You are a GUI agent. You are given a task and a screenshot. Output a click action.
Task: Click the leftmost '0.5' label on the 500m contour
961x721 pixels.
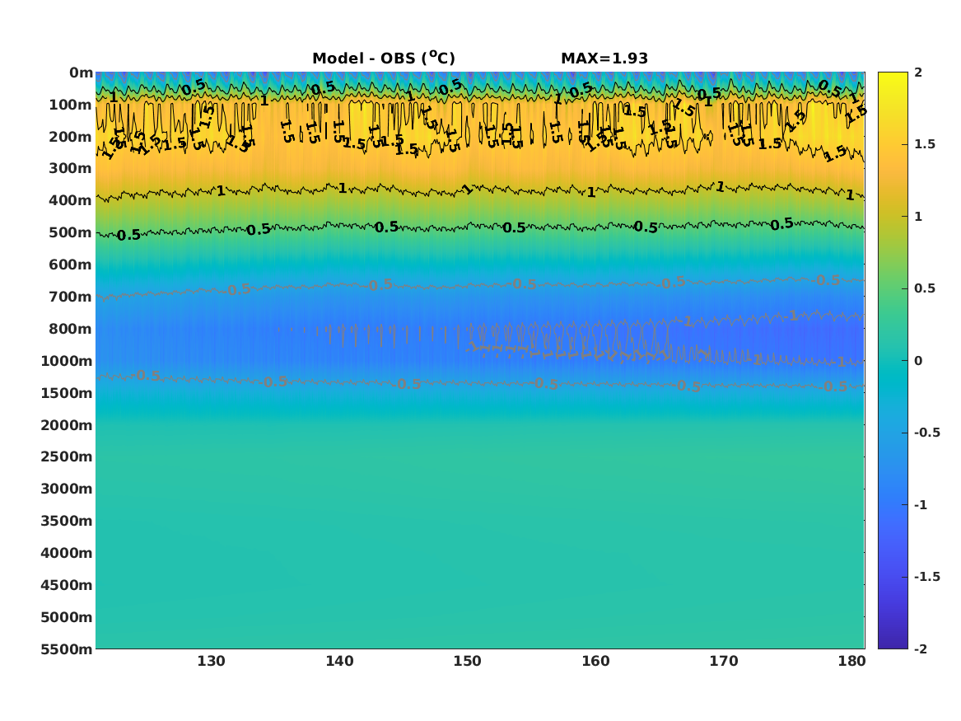click(x=128, y=236)
